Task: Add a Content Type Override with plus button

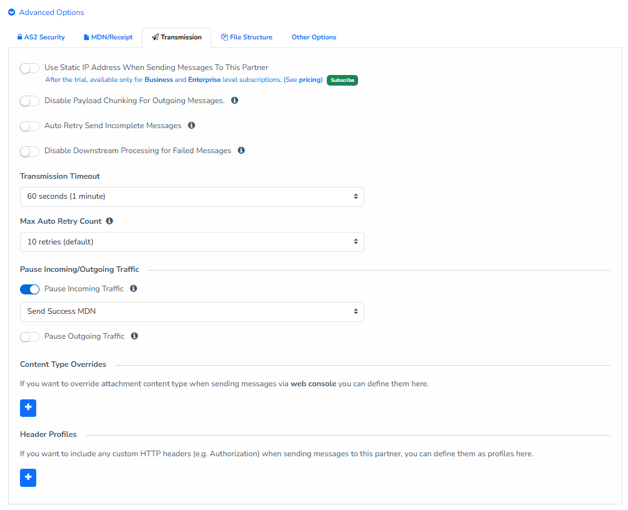Action: point(28,408)
